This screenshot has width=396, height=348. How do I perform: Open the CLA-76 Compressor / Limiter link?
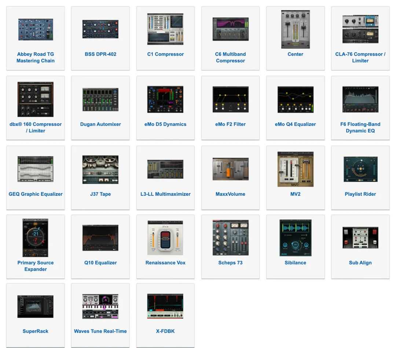pos(360,58)
